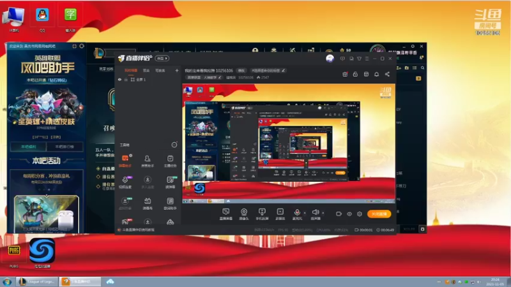Add a 手机投屏 phone cast source
Viewport: 511px width, 287px height.
tap(262, 214)
